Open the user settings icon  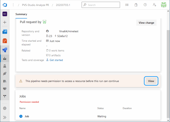coord(154,5)
